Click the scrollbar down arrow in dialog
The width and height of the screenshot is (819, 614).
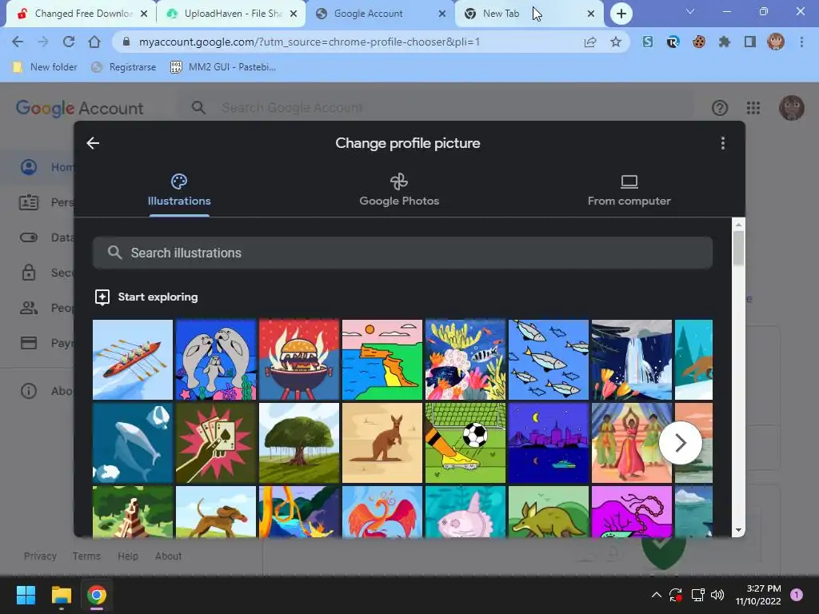[x=738, y=530]
